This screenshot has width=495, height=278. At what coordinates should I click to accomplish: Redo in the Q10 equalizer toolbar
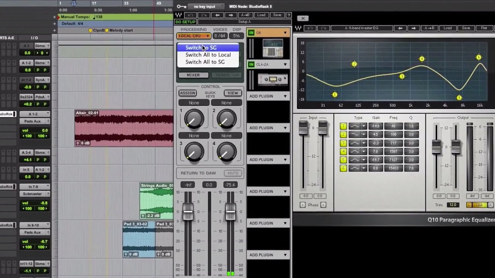[x=323, y=28]
